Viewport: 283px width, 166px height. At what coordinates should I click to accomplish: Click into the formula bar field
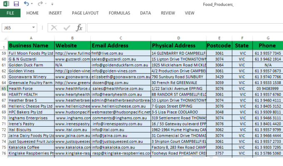point(185,28)
